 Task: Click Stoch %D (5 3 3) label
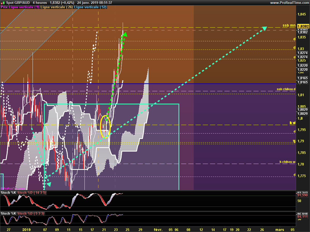30,213
